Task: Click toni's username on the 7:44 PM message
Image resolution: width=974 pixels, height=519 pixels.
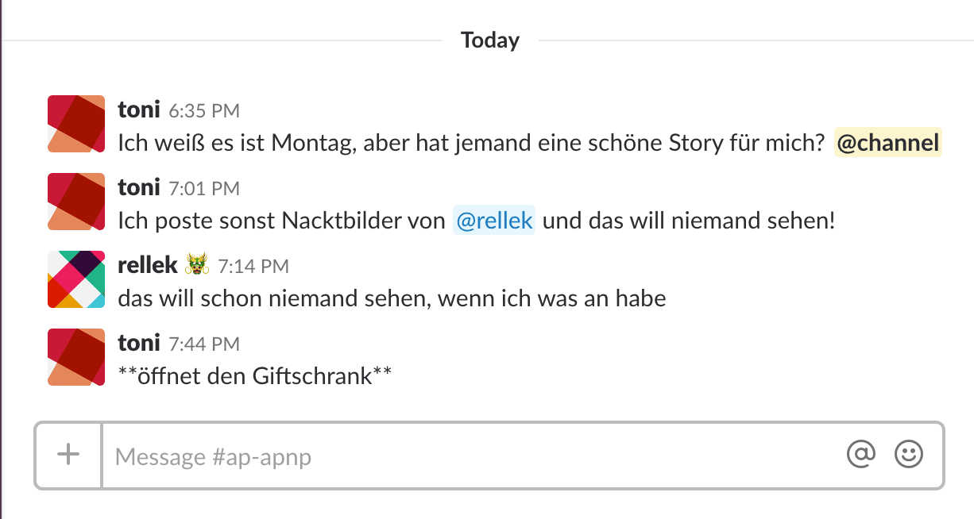Action: coord(139,342)
